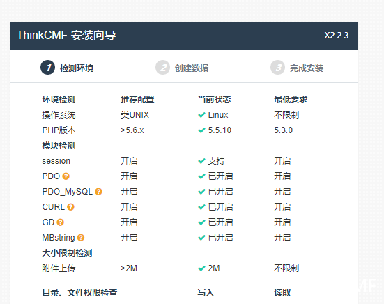Image resolution: width=384 pixels, height=304 pixels.
Task: Click the session module row label
Action: (56, 161)
